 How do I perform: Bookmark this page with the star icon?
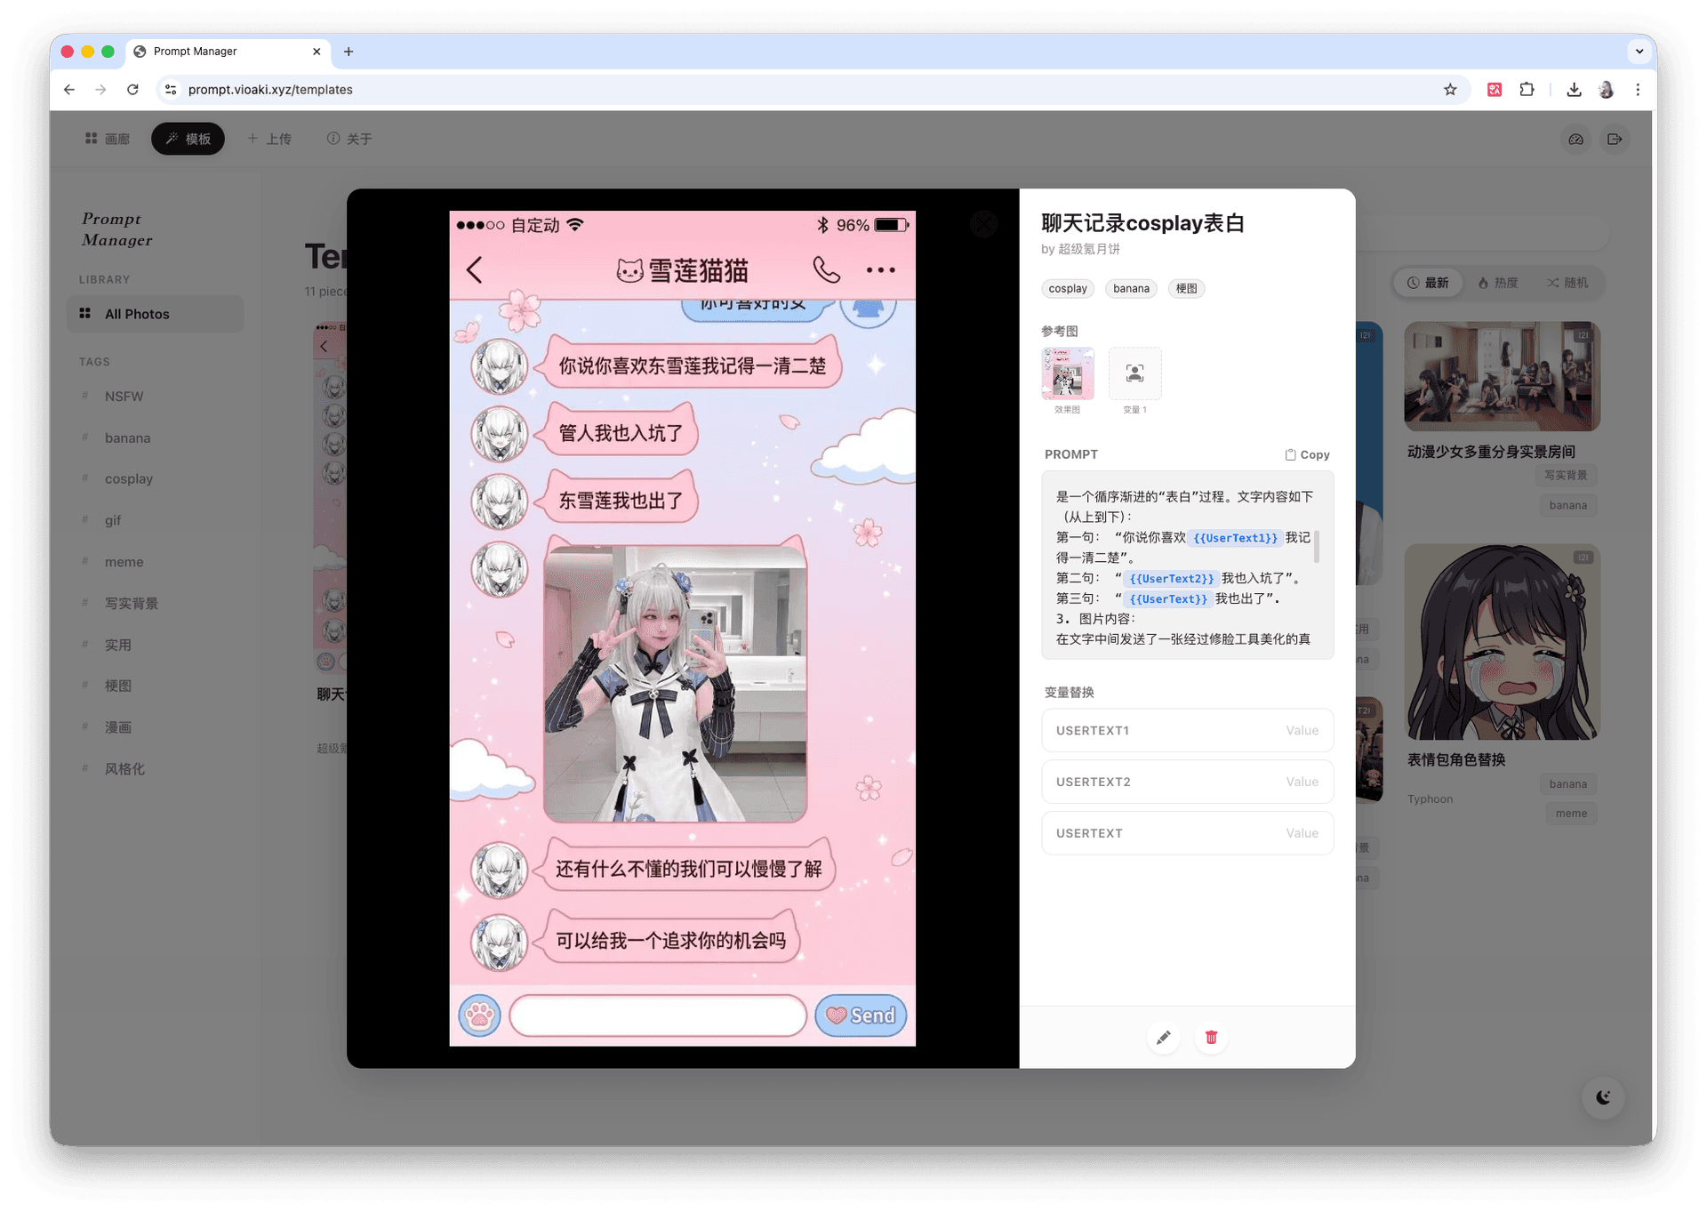[1450, 90]
